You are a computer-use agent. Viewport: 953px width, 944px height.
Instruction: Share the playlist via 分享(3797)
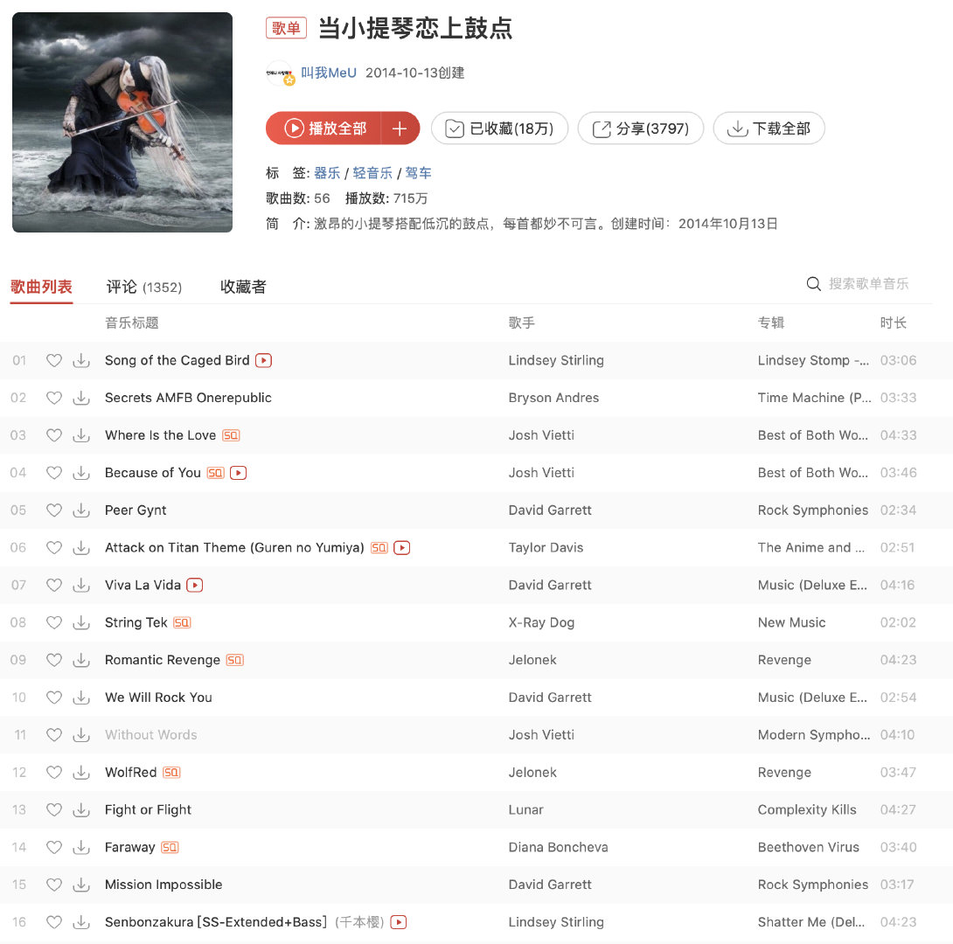pos(641,128)
